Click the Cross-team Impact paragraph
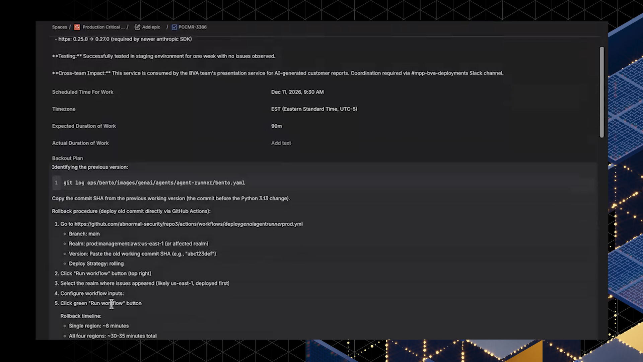643x362 pixels. 278,73
